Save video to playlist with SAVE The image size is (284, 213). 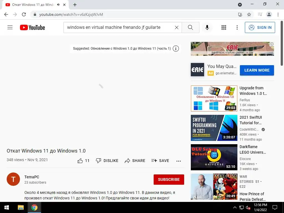[160, 161]
